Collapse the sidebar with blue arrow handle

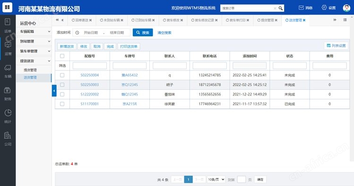coord(54,91)
